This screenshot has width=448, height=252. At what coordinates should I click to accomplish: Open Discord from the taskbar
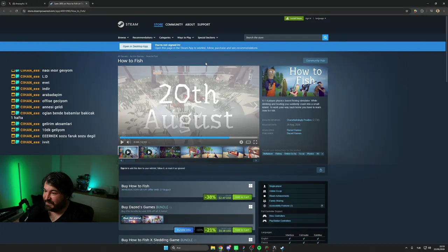coord(228,248)
